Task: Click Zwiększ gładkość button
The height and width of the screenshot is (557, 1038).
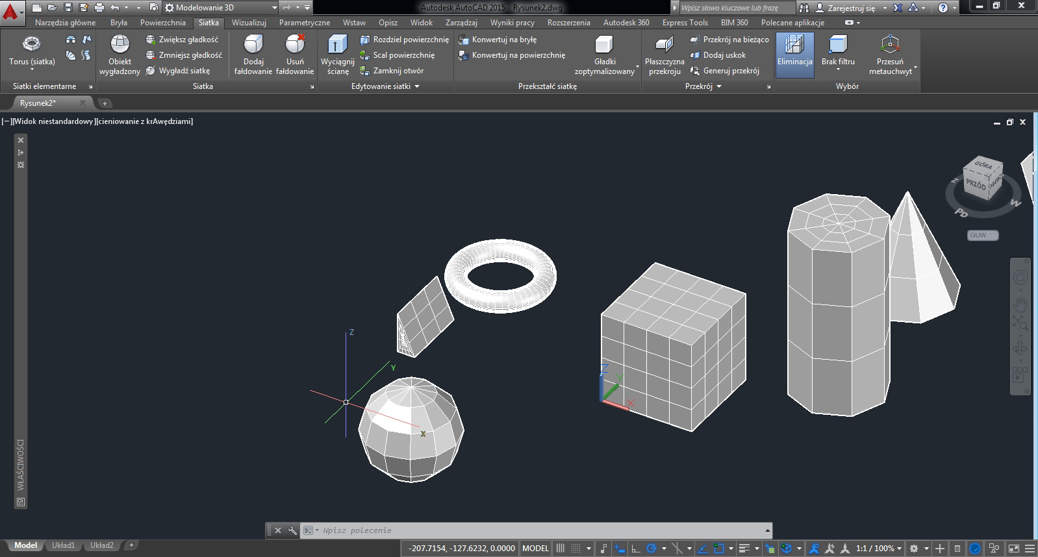Action: click(188, 40)
